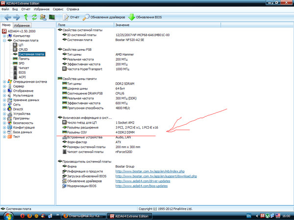Open the biostar support download.php link
This screenshot has height=220, width=294.
click(156, 176)
